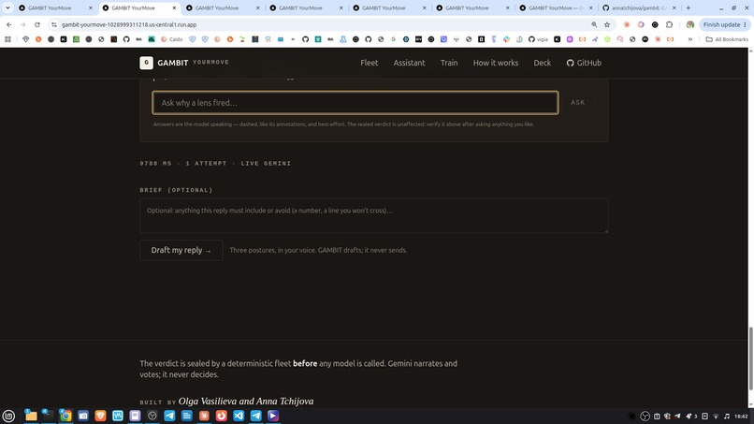Viewport: 754px width, 424px height.
Task: Go back in browser history
Action: [x=9, y=24]
